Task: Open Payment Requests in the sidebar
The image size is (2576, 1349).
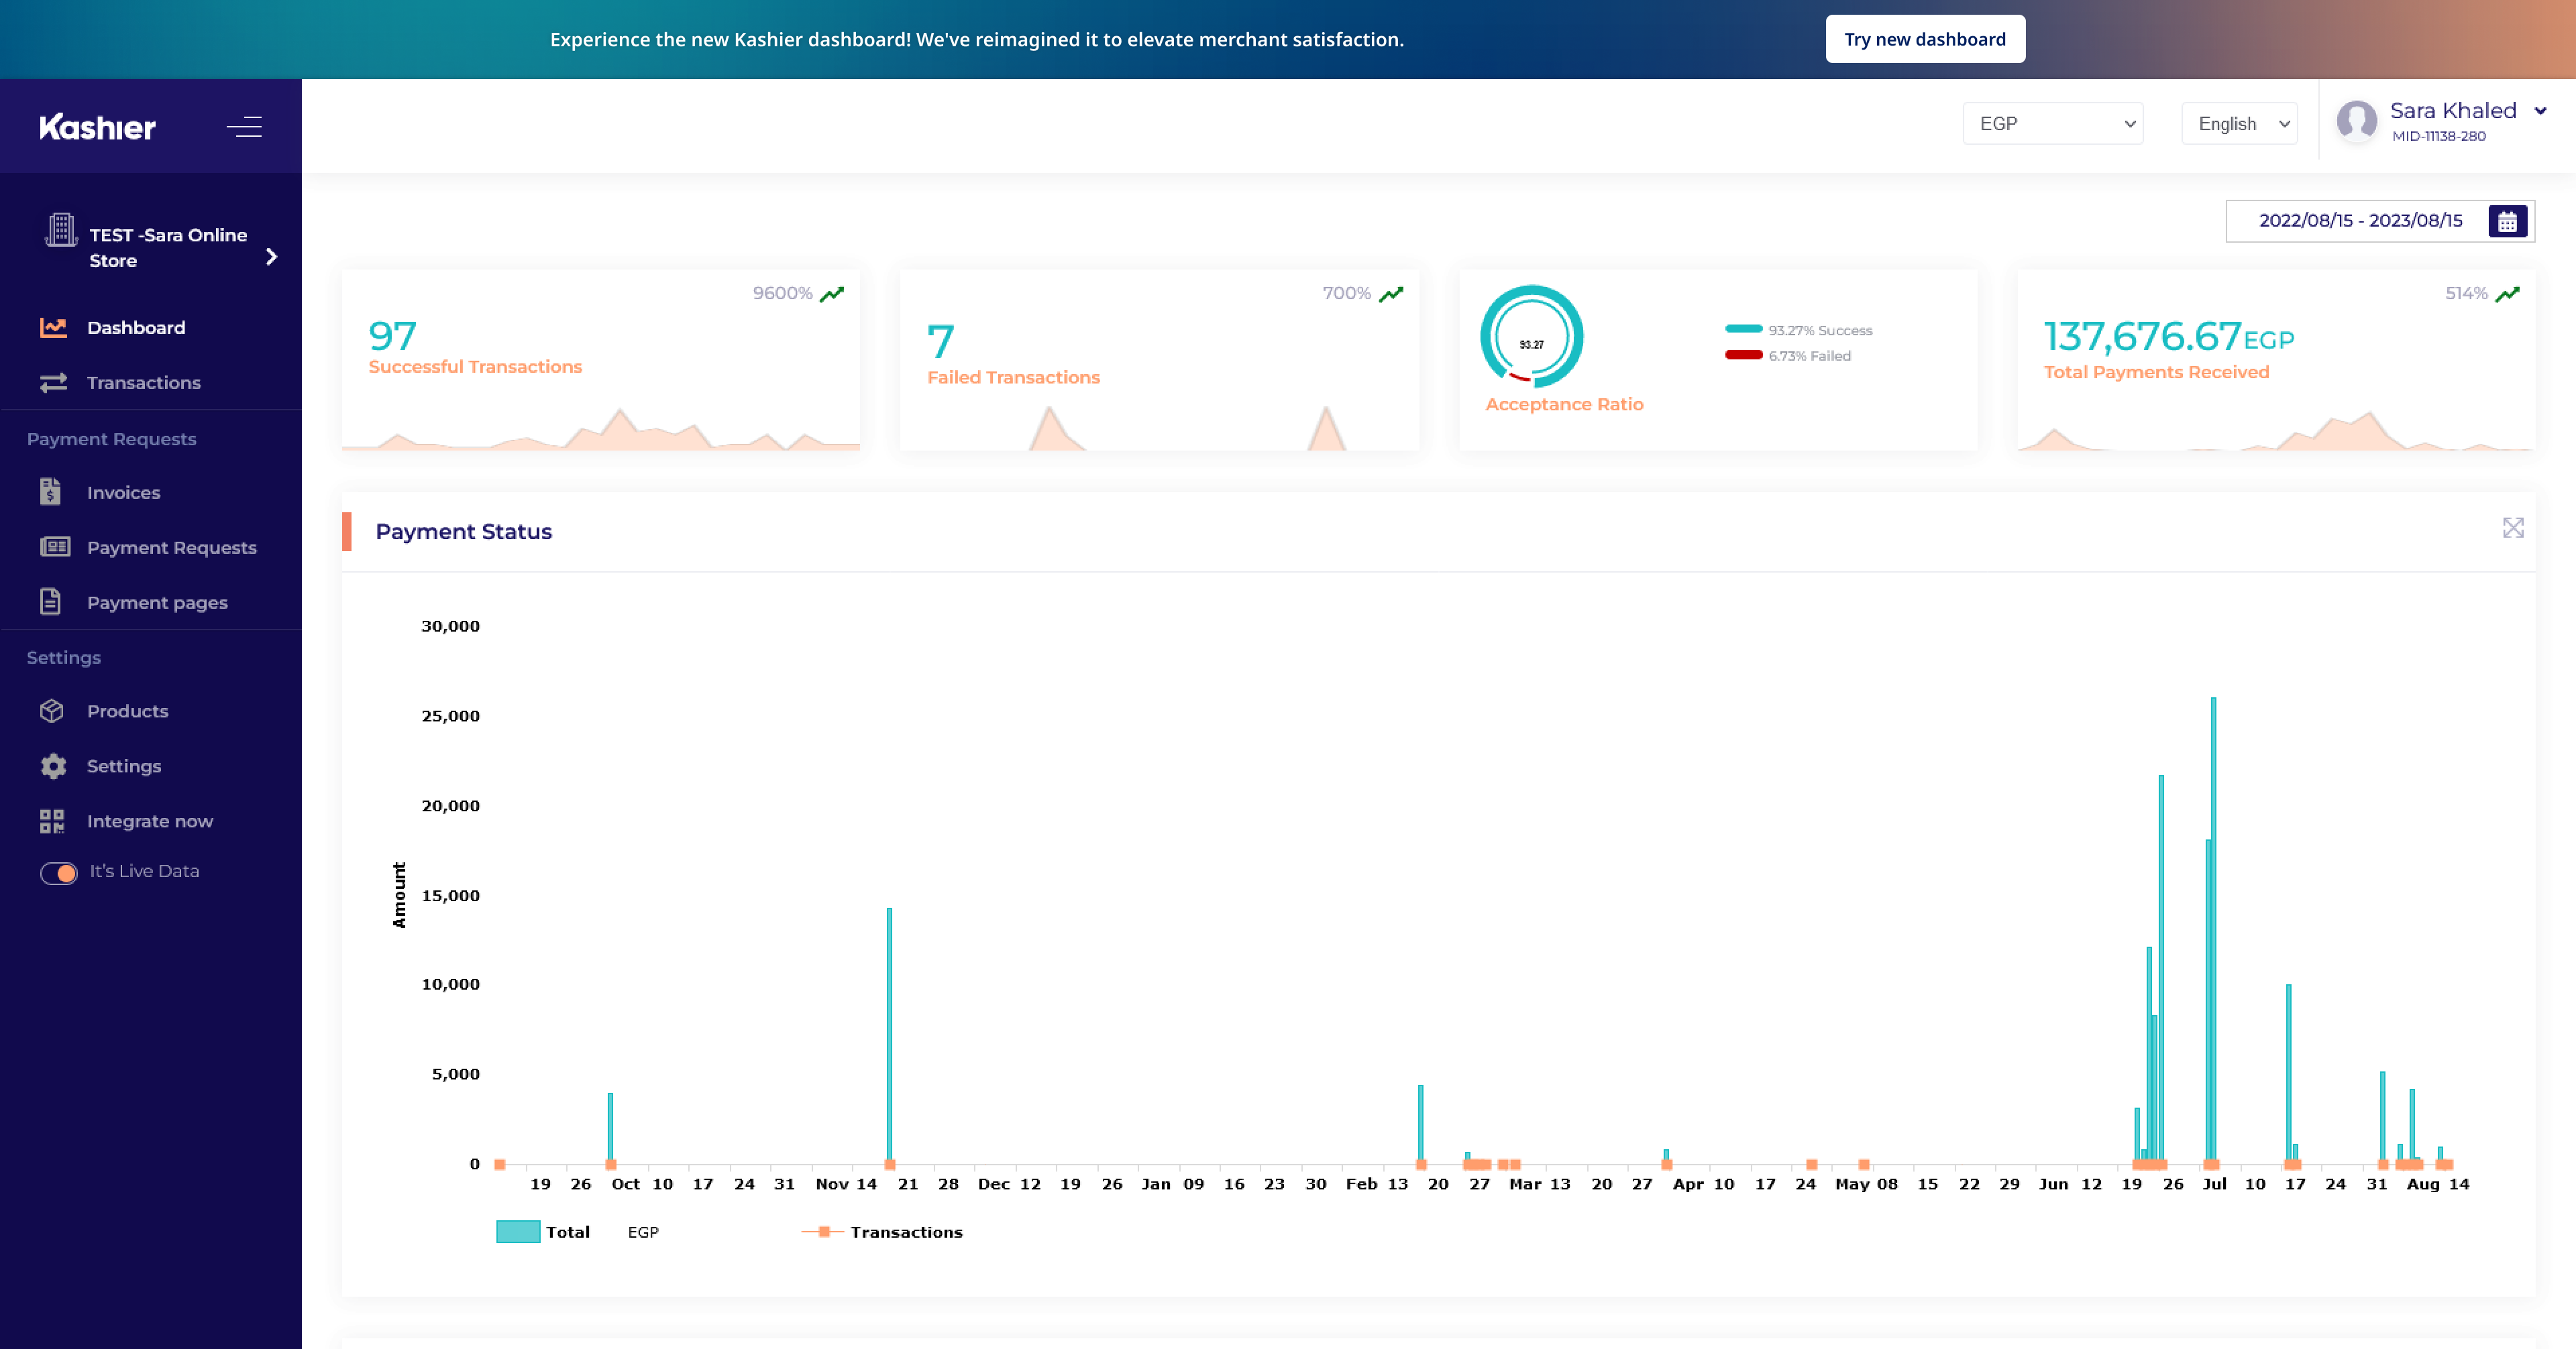Action: click(x=172, y=546)
